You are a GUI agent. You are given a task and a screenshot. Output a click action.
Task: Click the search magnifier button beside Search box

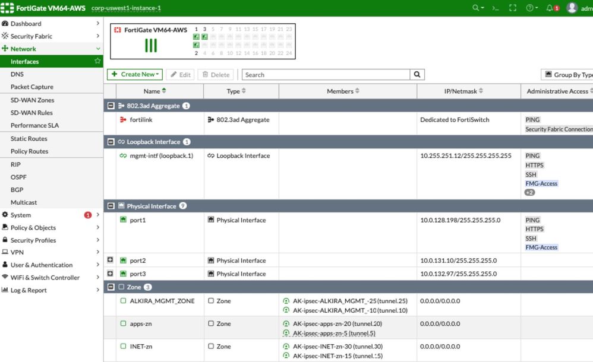point(417,75)
